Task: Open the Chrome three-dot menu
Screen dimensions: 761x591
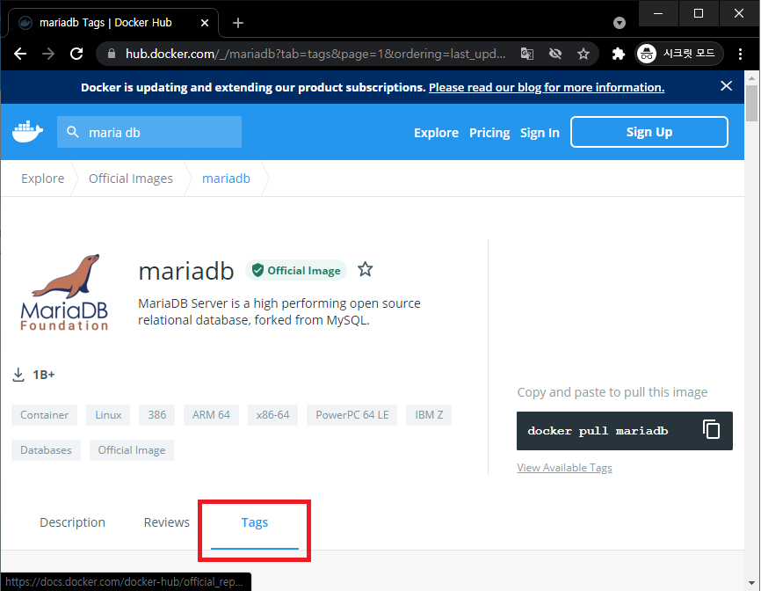Action: pyautogui.click(x=740, y=54)
